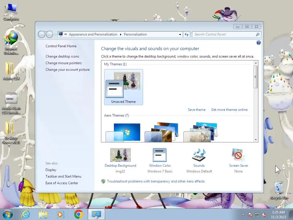Click the Screen Saver text link
This screenshot has height=220, width=293.
(x=239, y=166)
